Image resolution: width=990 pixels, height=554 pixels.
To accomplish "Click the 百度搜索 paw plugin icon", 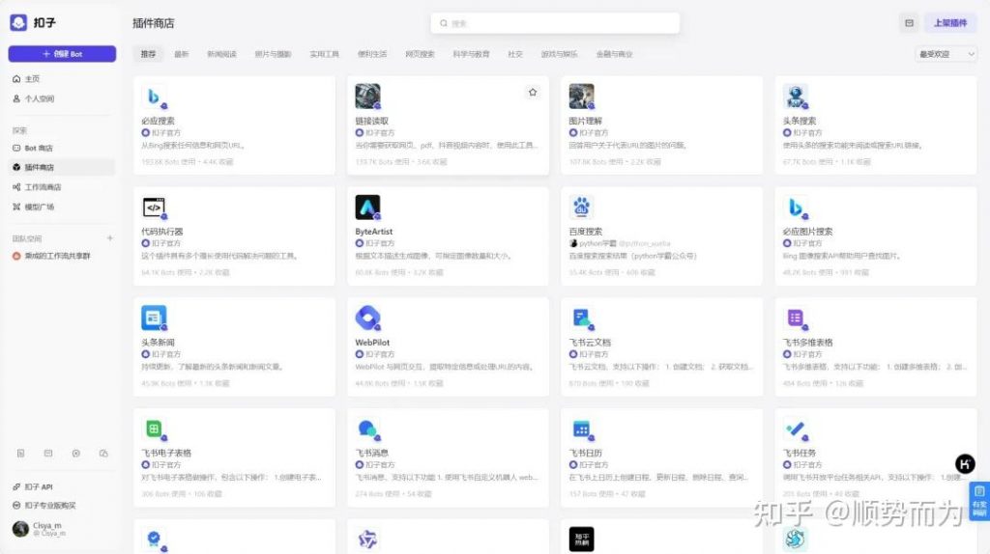I will pyautogui.click(x=581, y=208).
